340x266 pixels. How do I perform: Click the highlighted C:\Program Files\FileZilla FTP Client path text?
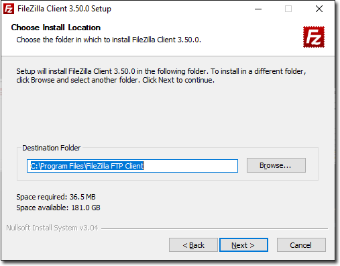[x=87, y=166]
